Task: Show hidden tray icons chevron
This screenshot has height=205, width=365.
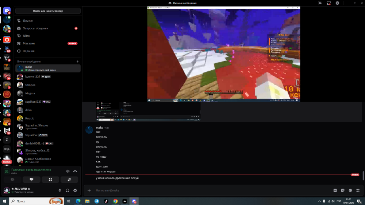Action: click(319, 201)
